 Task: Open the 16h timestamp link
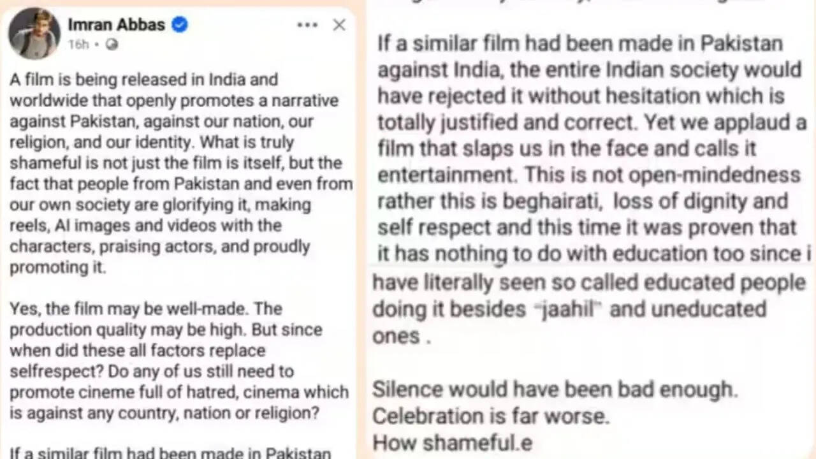pos(78,45)
